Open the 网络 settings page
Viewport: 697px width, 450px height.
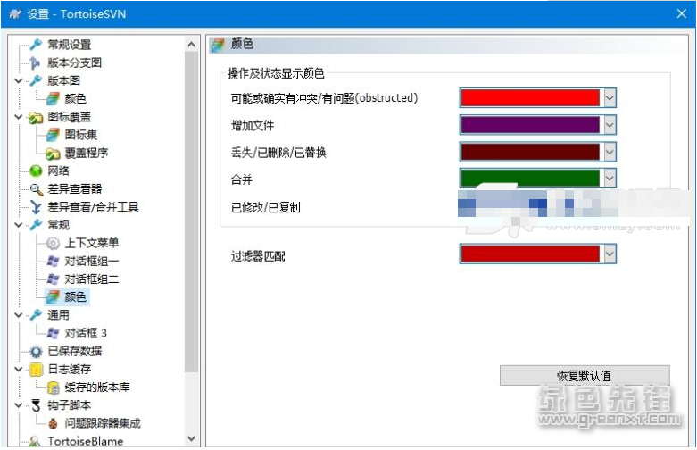[58, 171]
